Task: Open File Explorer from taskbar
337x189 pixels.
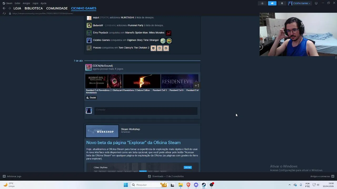Action: coord(180,185)
